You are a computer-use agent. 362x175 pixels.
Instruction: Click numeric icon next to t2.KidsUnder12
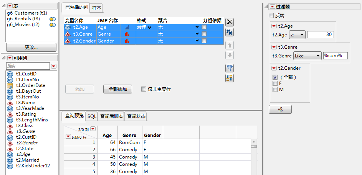point(10,166)
